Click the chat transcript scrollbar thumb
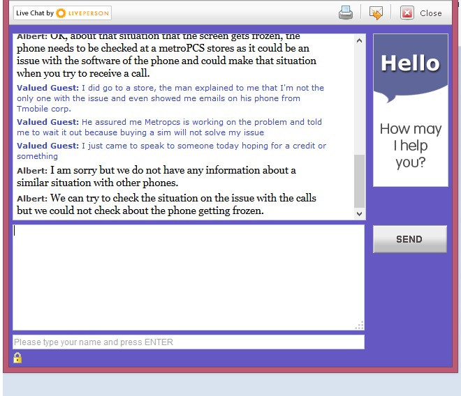This screenshot has width=461, height=396. (x=359, y=181)
